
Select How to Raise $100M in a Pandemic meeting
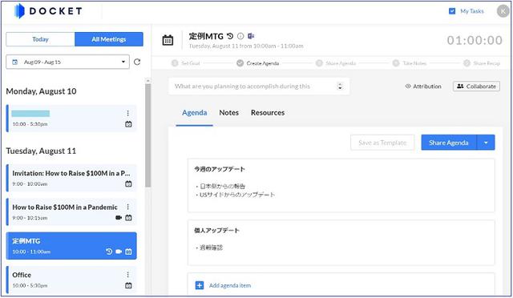tap(71, 211)
